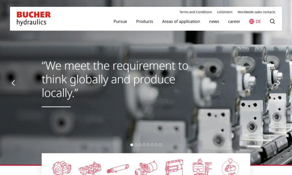
Task: Click the globe language icon
Action: point(251,21)
